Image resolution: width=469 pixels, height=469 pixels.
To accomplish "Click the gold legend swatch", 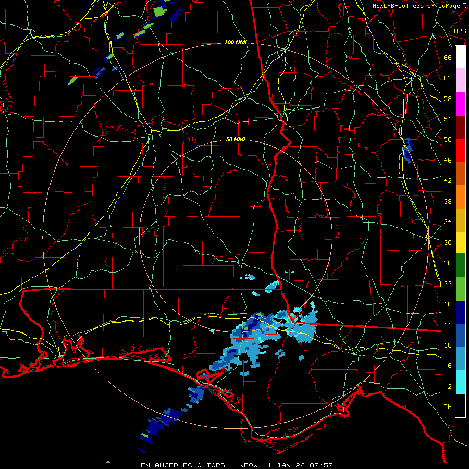I will [460, 220].
